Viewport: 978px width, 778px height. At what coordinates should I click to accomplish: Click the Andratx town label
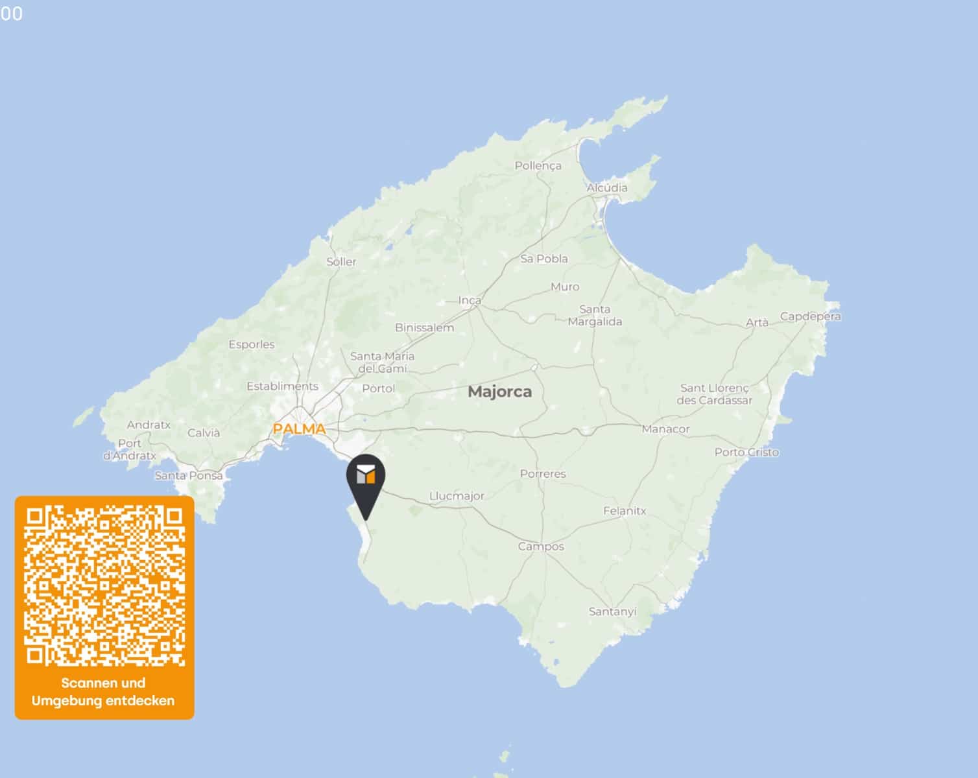pos(149,425)
